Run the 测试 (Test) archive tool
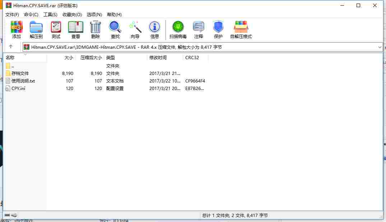This screenshot has height=222, width=386. tap(56, 27)
